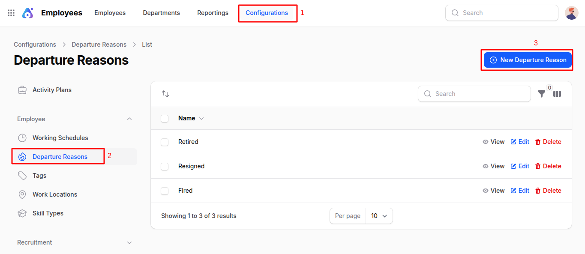Click the application logo icon
The width and height of the screenshot is (585, 254).
pos(27,13)
